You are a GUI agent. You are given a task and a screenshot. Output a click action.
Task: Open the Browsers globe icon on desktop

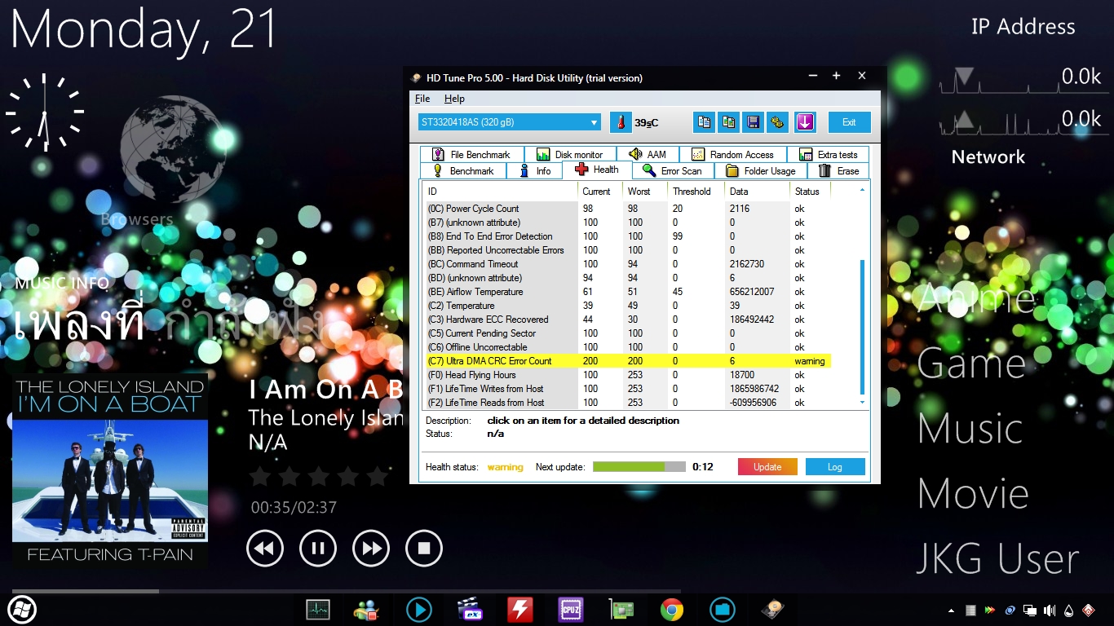(173, 151)
